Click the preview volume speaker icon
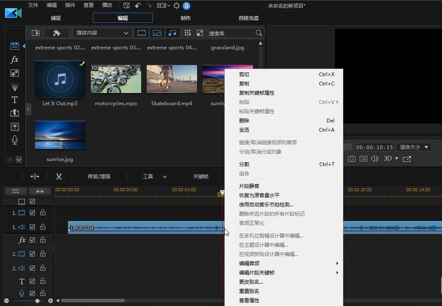The height and width of the screenshot is (306, 442). [x=374, y=158]
